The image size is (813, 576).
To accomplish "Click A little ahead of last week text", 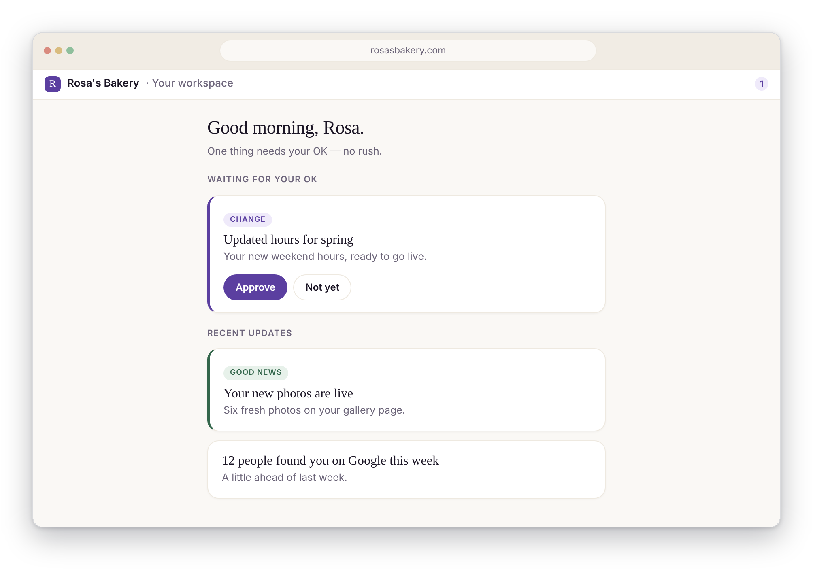I will [x=285, y=478].
